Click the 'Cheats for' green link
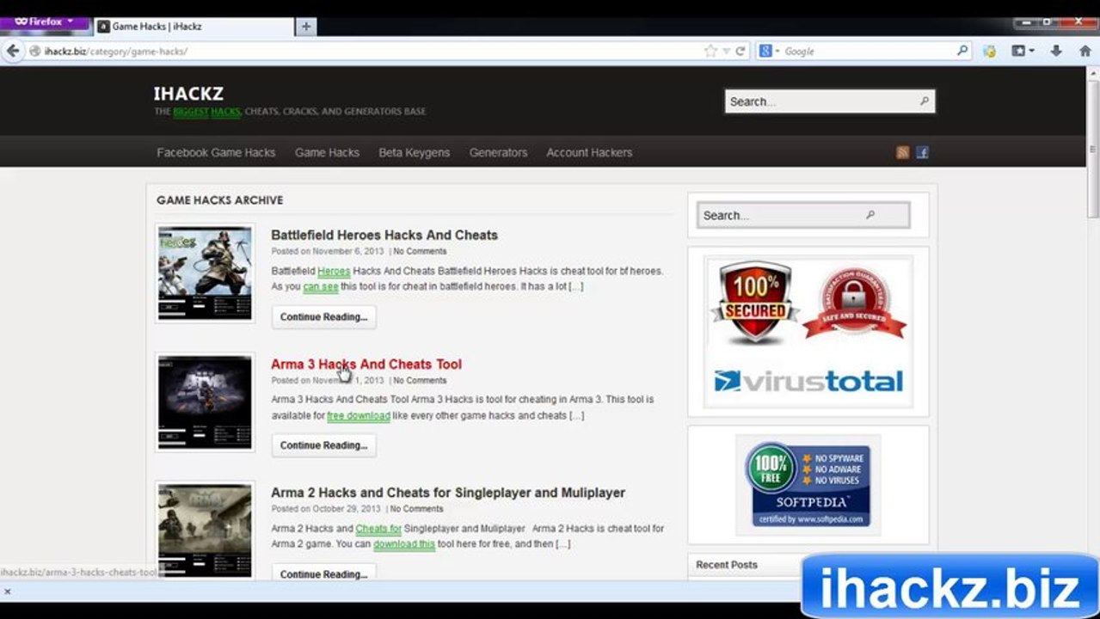1100x619 pixels. coord(378,529)
